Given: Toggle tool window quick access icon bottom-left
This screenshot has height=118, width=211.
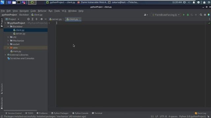Looking at the screenshot, I should [2, 117].
